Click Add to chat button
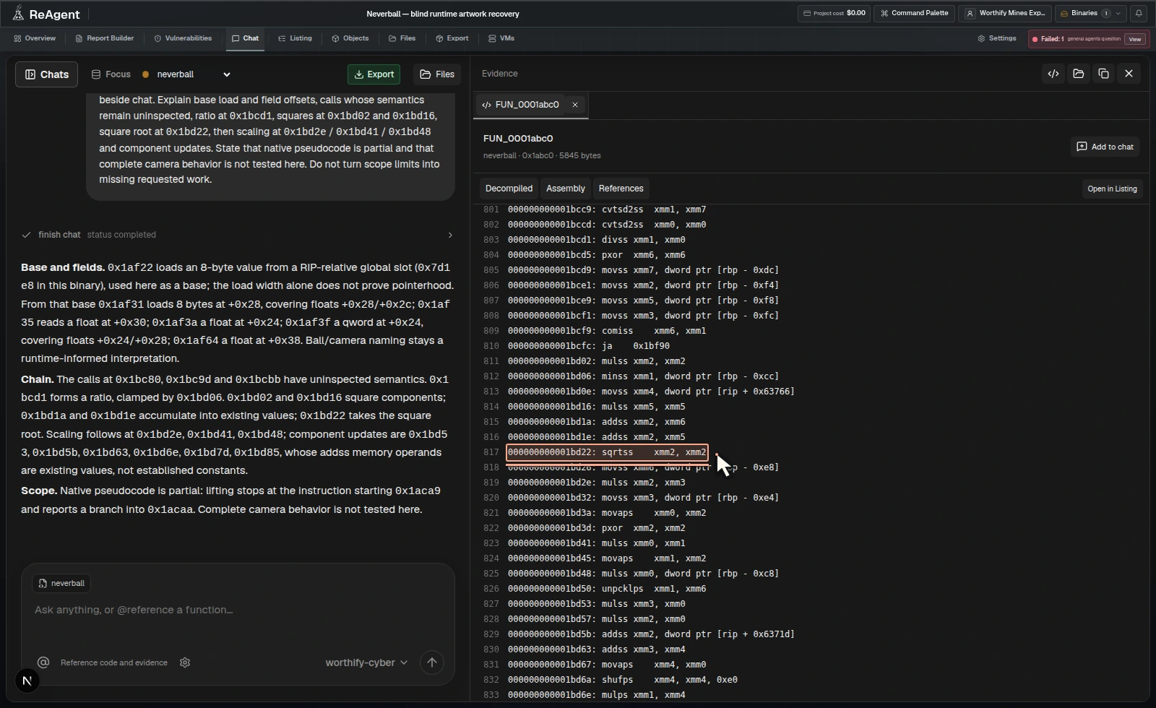The width and height of the screenshot is (1156, 708). [x=1105, y=147]
